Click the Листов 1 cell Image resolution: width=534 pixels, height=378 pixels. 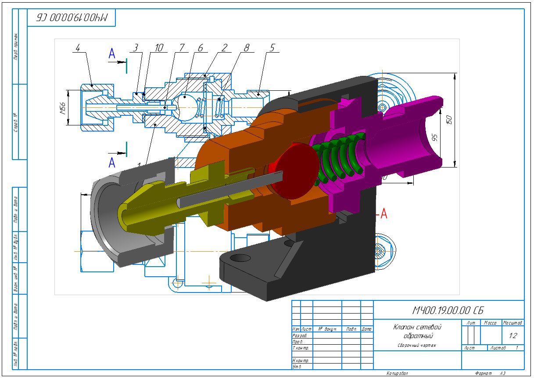pos(505,348)
